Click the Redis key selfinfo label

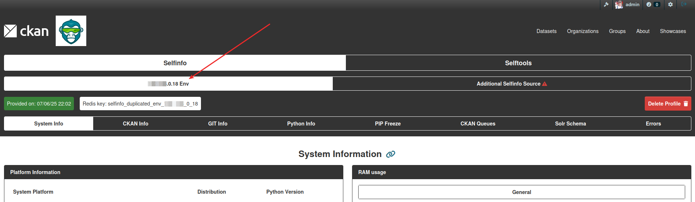(140, 103)
